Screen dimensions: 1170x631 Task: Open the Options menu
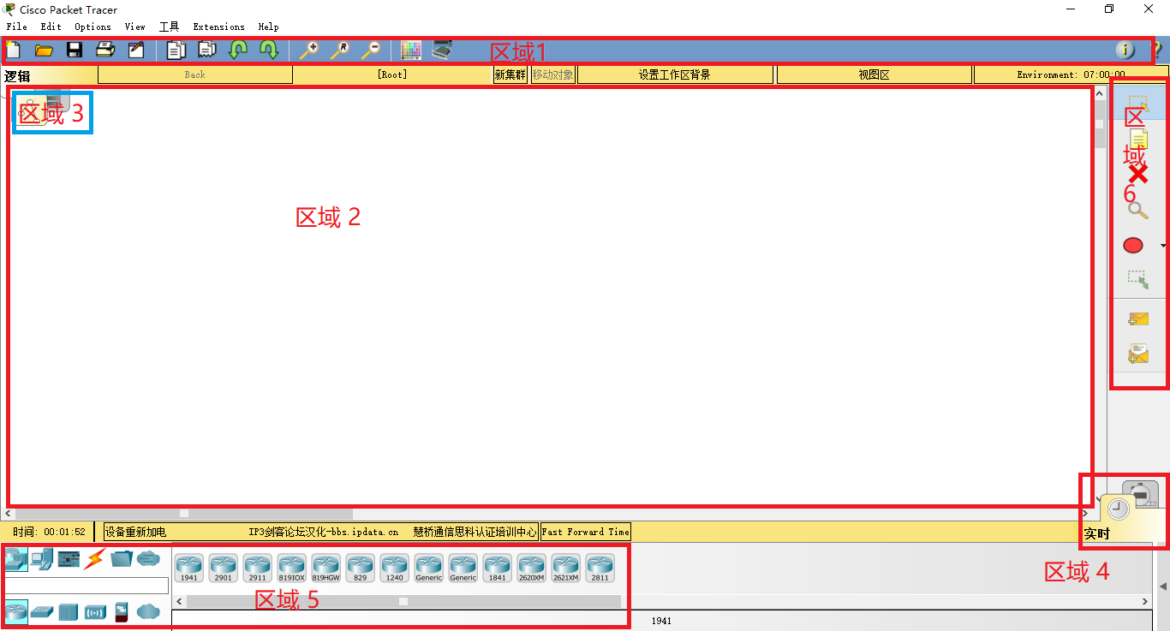coord(93,27)
